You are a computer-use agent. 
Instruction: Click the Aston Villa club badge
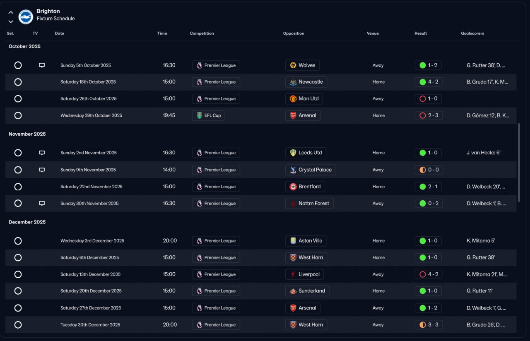pos(293,241)
